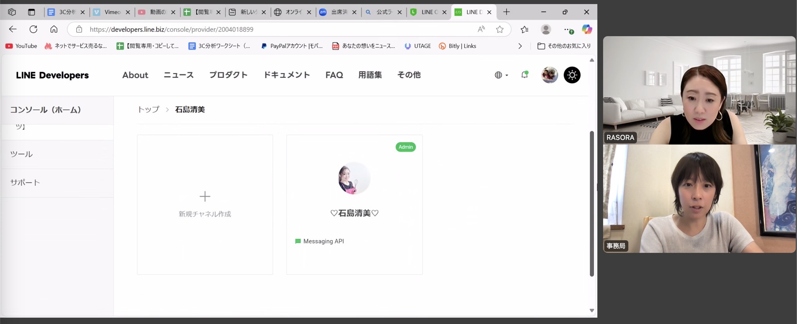Image resolution: width=797 pixels, height=324 pixels.
Task: Open a new tab with the plus button
Action: click(506, 12)
